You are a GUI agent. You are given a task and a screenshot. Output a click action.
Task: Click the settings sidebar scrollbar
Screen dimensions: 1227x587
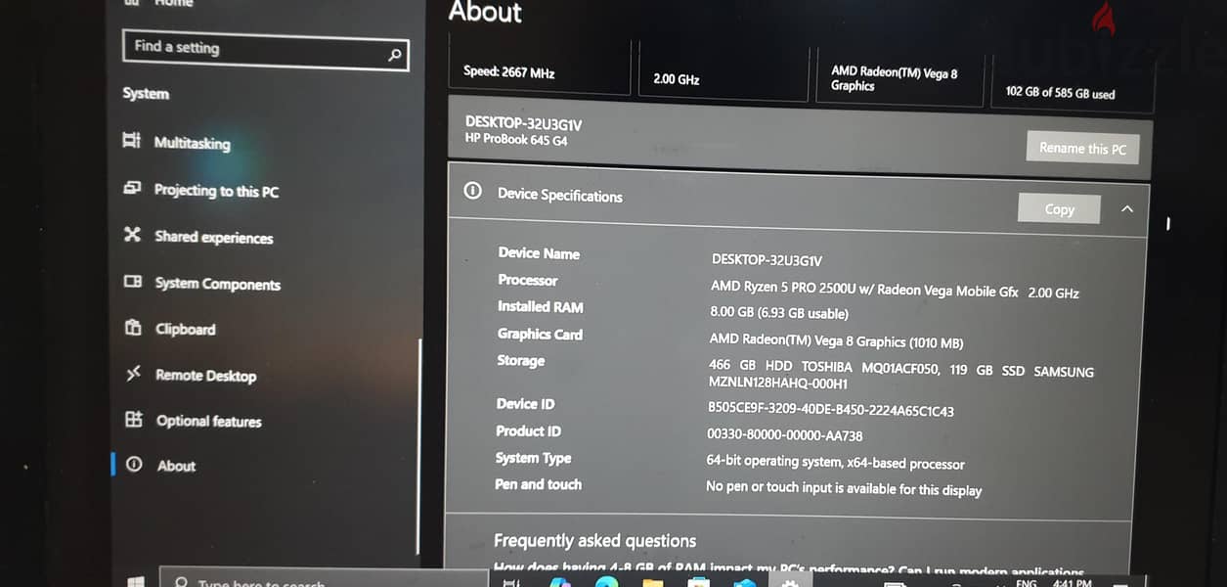point(419,445)
